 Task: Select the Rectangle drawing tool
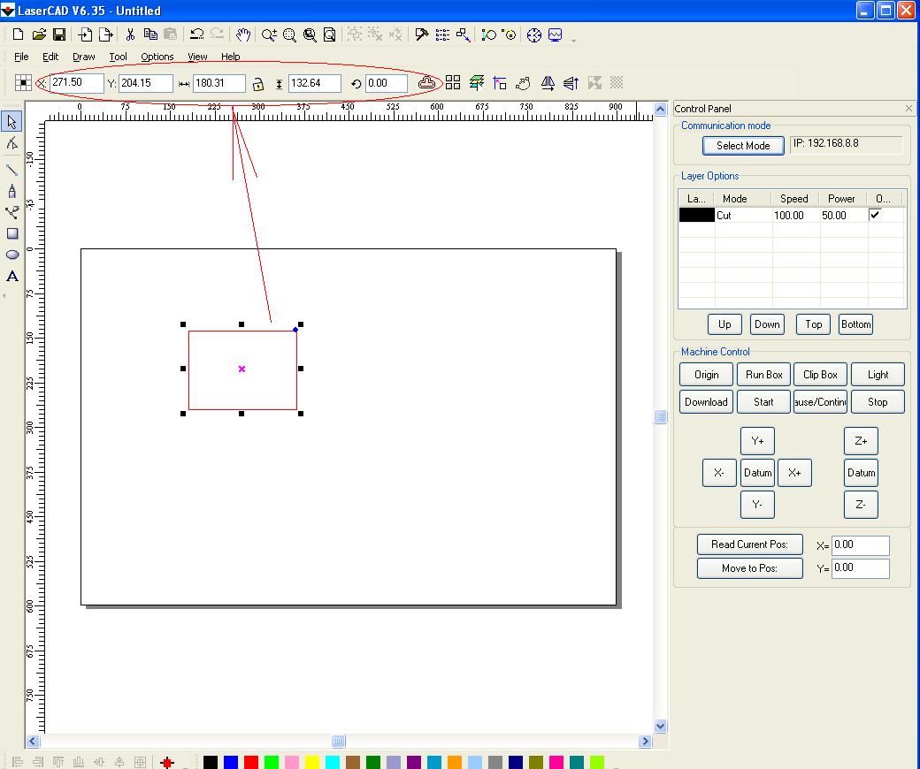coord(12,234)
